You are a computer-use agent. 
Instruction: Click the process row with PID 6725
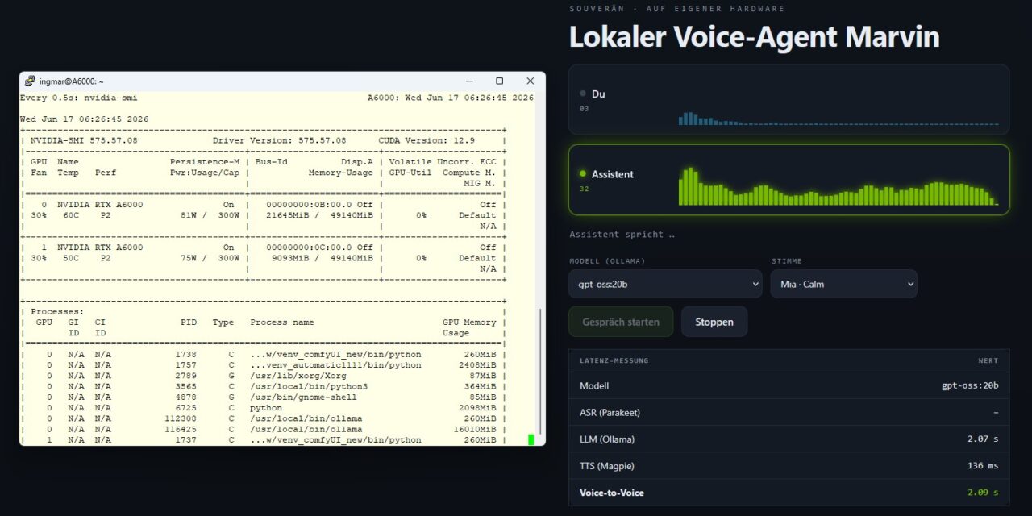(263, 408)
